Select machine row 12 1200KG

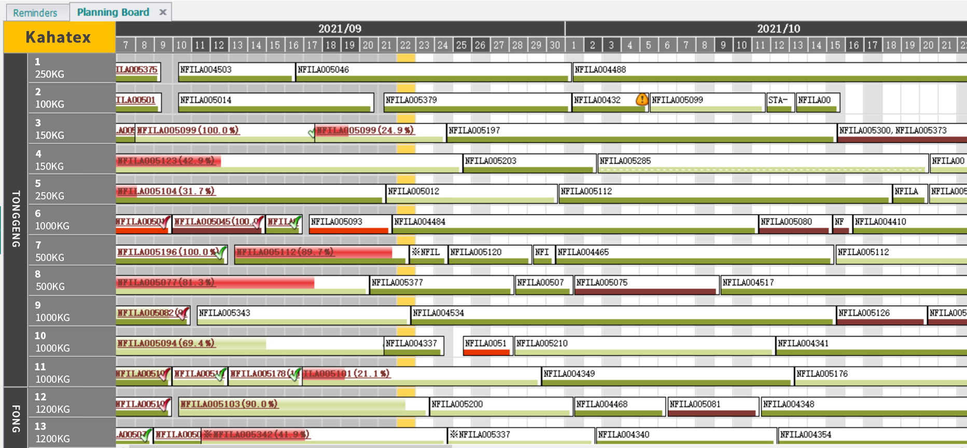click(72, 402)
